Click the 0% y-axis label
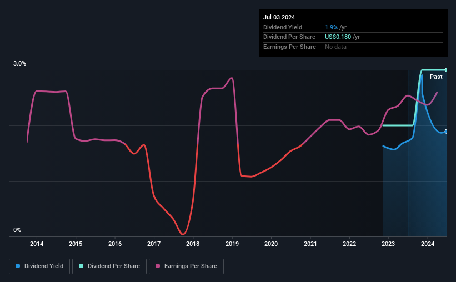This screenshot has width=456, height=282. 17,230
